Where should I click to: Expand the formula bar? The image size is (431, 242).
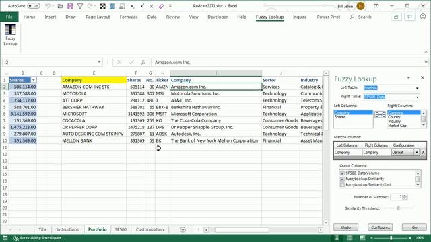pos(426,63)
